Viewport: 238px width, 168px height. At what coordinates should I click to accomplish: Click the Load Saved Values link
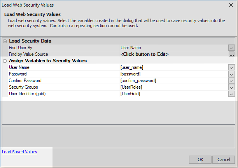(x=19, y=152)
